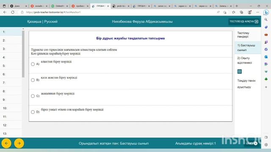Jump to question 7 in list
271x152 pixels.
point(11,83)
